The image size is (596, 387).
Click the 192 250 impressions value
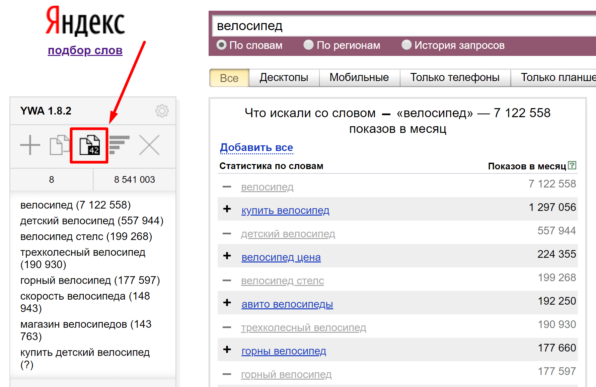coord(557,301)
